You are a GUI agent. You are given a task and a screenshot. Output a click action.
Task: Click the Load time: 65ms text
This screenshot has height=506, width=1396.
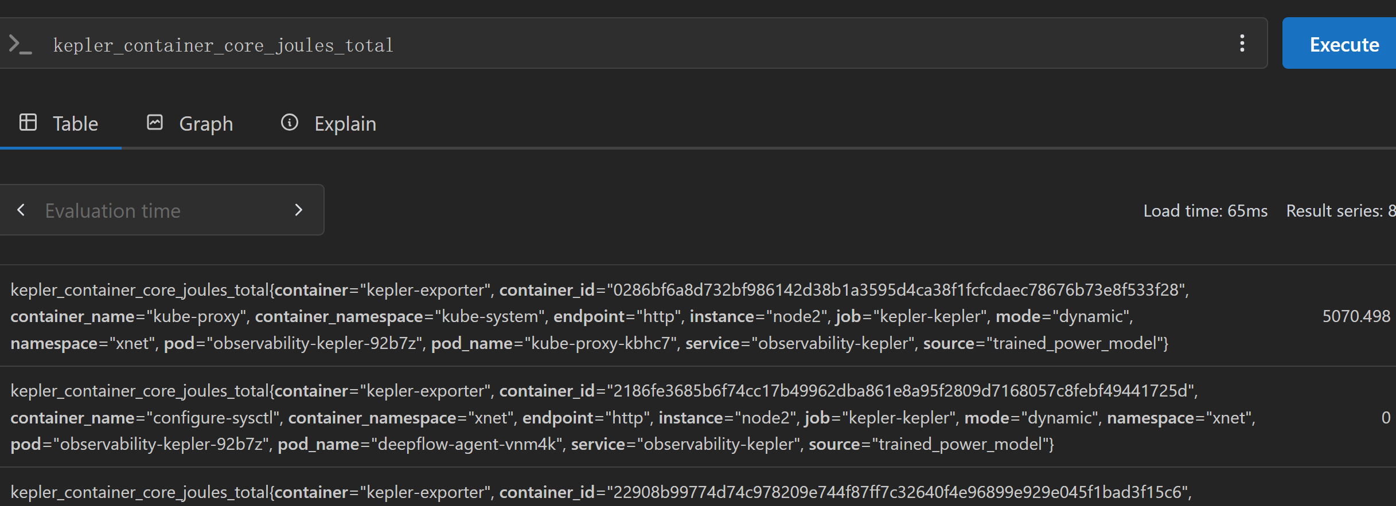1205,211
